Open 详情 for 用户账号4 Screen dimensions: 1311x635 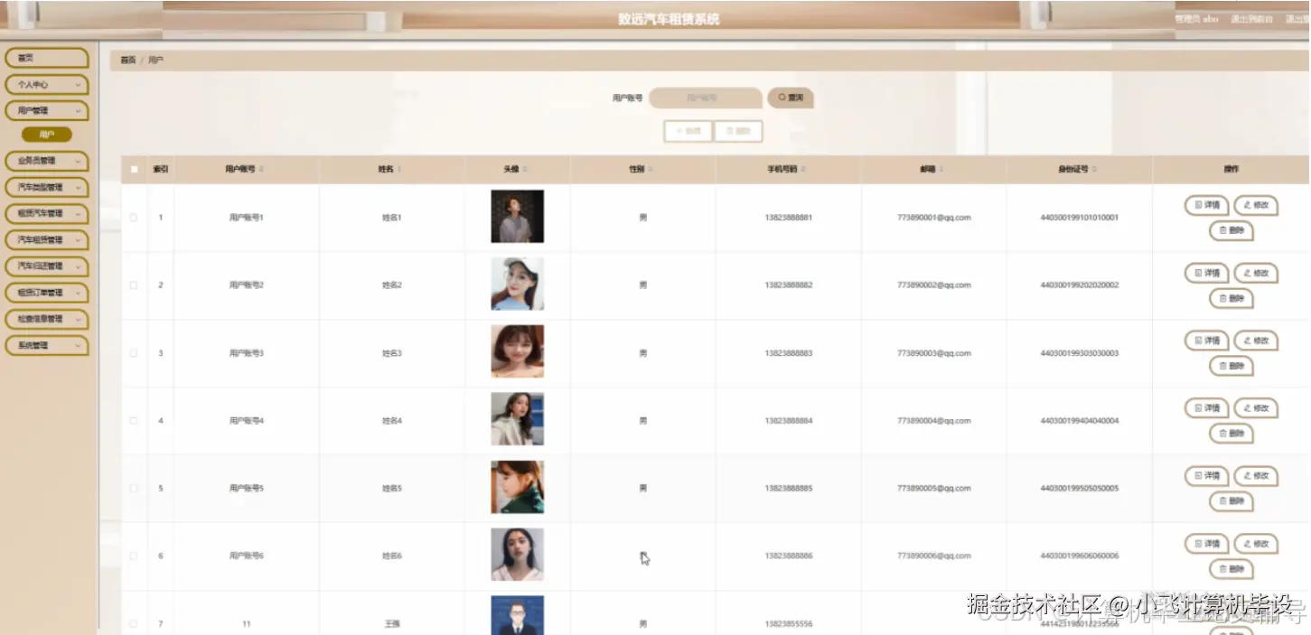coord(1206,408)
